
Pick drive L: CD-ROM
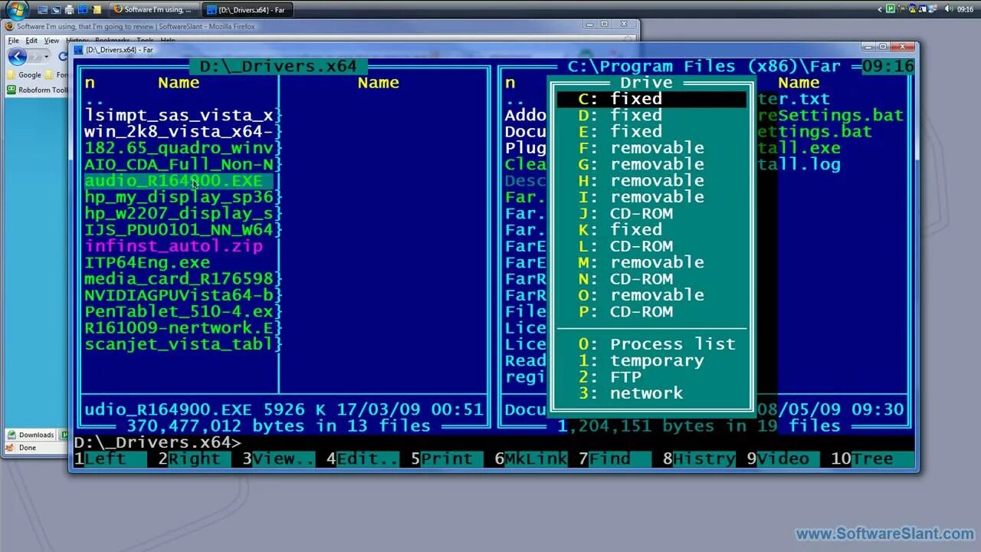click(651, 246)
